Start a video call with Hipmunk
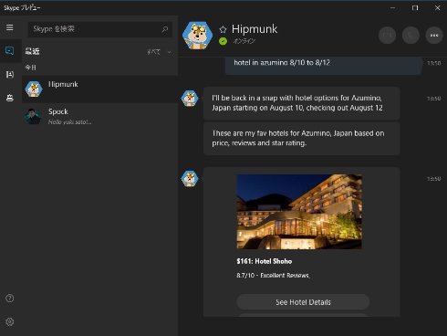The image size is (447, 336). 387,36
